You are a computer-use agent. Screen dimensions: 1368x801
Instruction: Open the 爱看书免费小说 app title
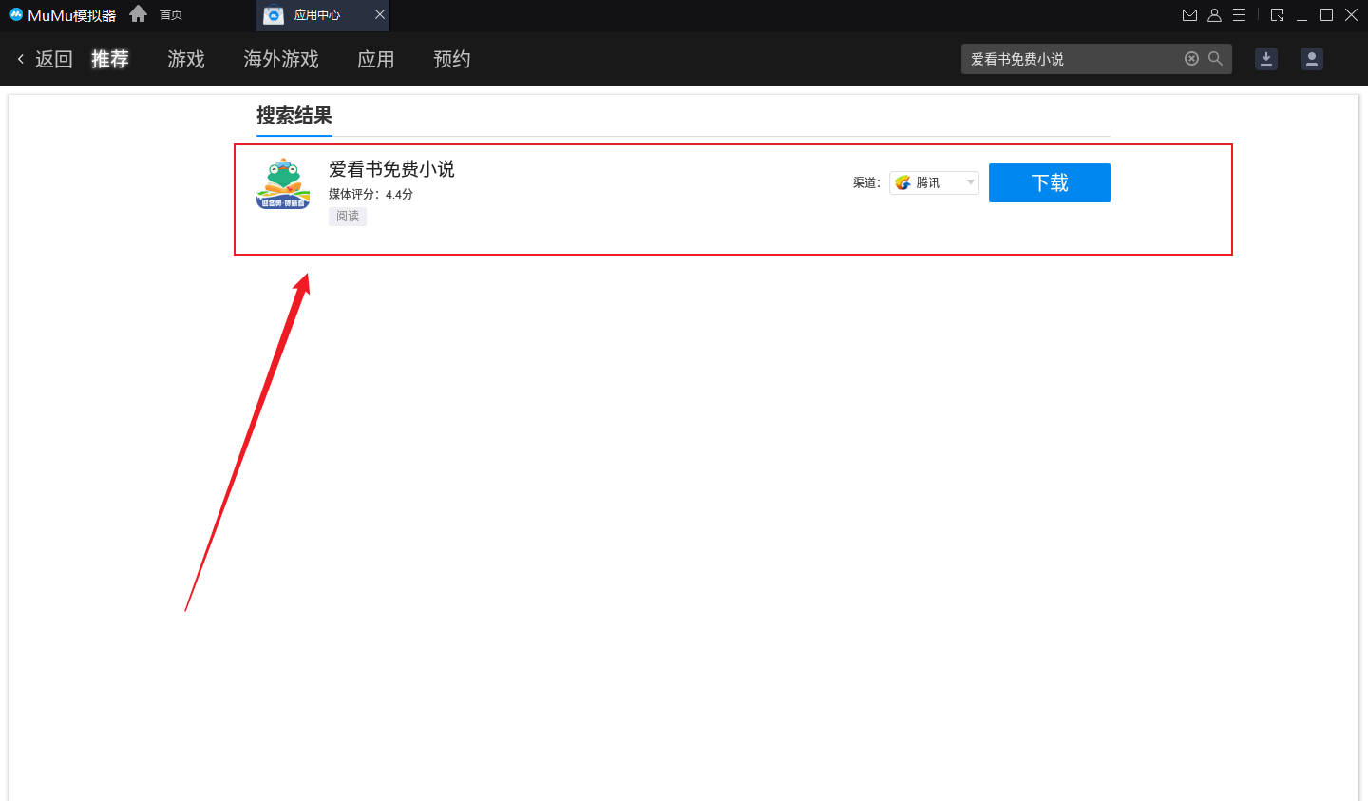391,169
